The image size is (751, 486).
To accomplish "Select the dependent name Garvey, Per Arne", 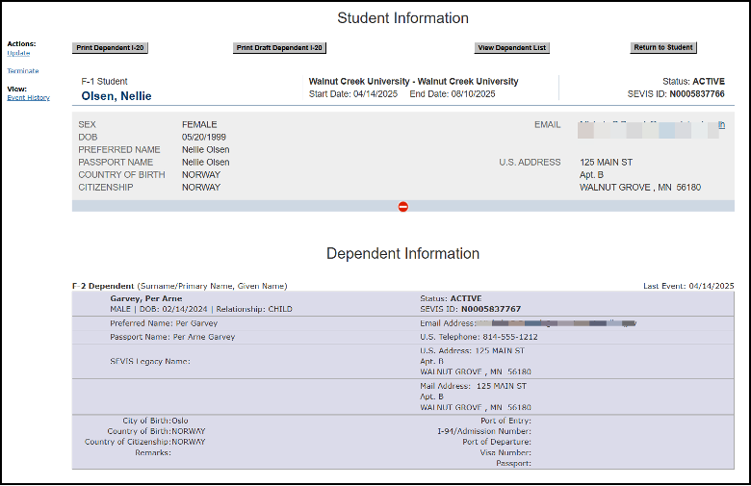I will pyautogui.click(x=146, y=298).
